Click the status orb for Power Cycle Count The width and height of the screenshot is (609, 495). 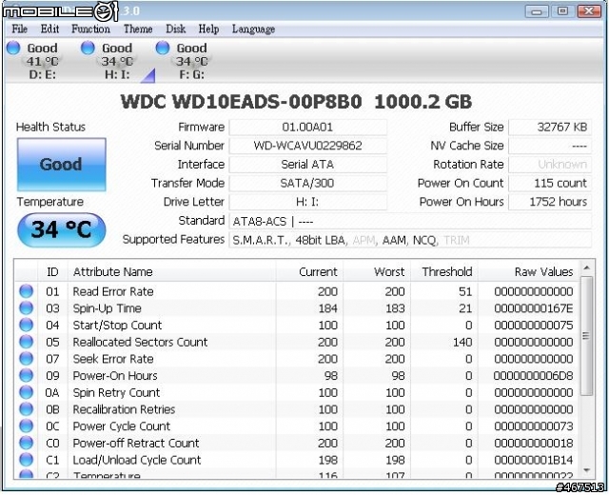[26, 426]
